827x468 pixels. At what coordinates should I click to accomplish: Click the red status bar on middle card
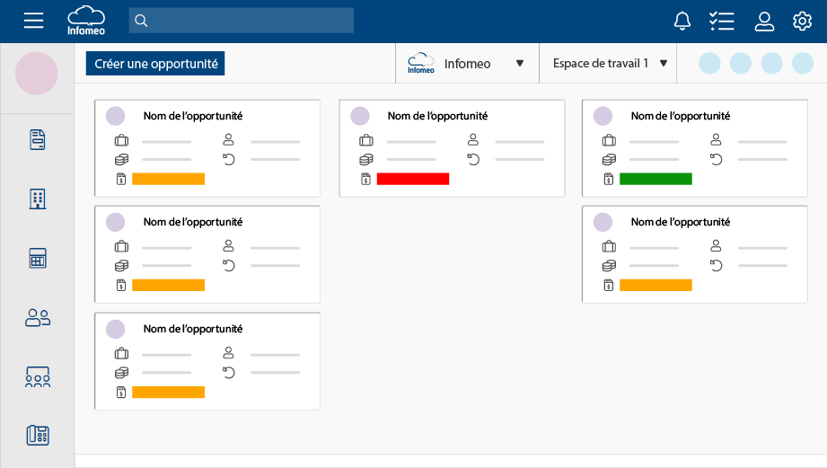[x=412, y=179]
